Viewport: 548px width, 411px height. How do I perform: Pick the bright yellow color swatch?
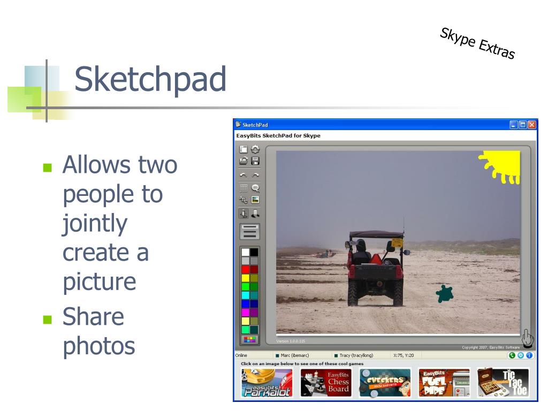point(246,278)
